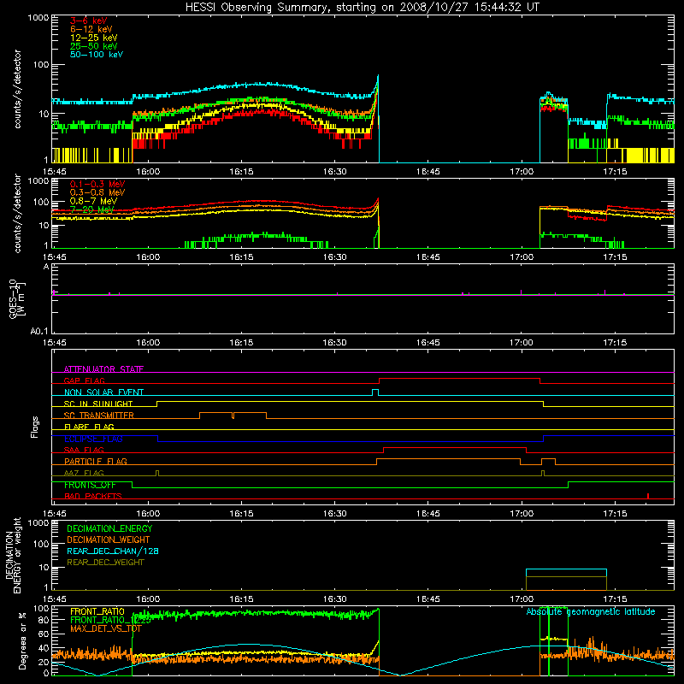The image size is (684, 684).
Task: Click the REAR_DEC_CHAN/128 legend label
Action: click(113, 551)
